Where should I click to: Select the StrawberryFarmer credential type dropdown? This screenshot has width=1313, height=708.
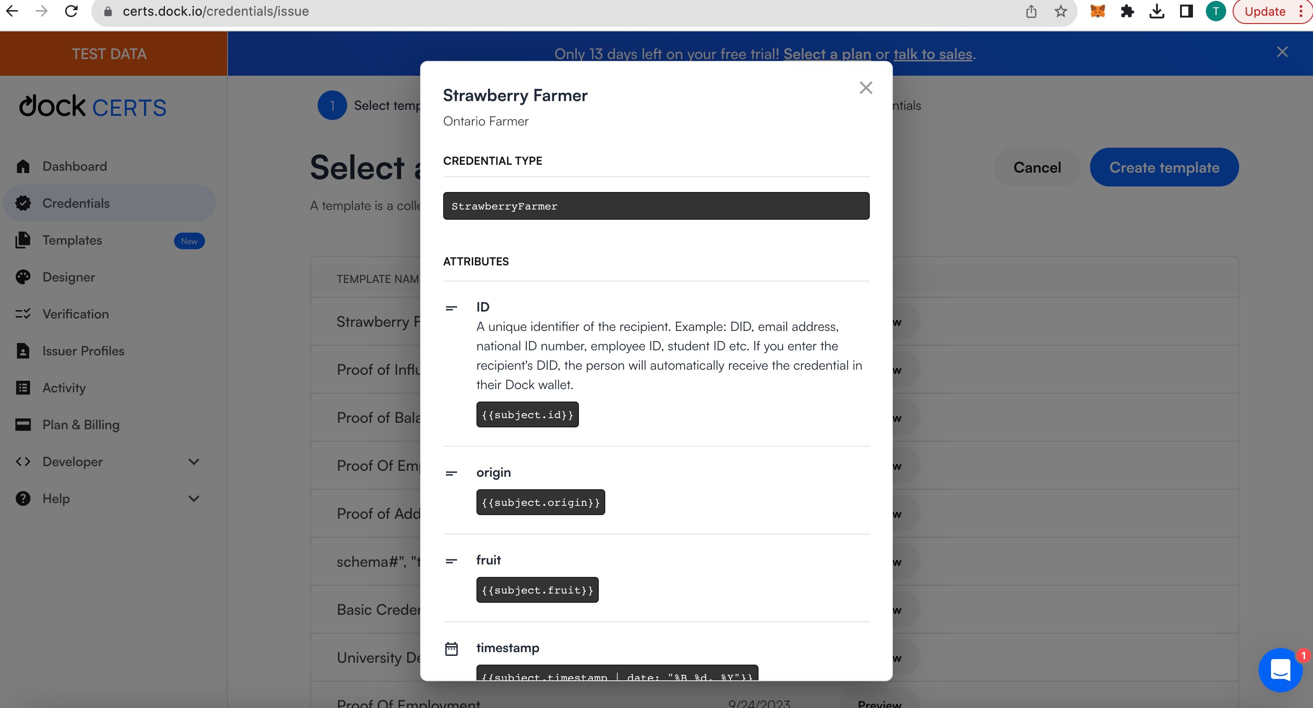(656, 206)
